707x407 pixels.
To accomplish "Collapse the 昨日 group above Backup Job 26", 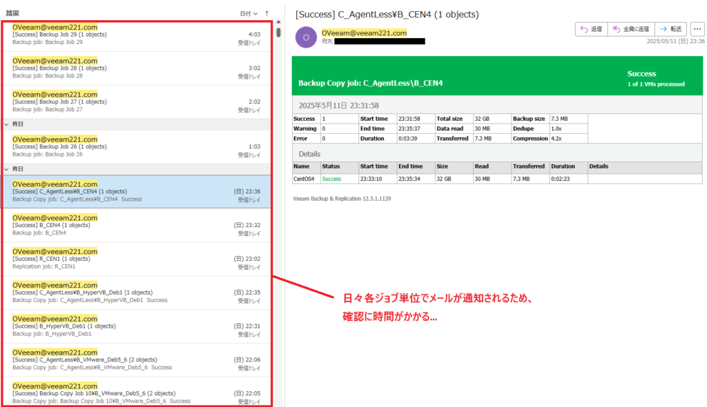I will pyautogui.click(x=7, y=124).
